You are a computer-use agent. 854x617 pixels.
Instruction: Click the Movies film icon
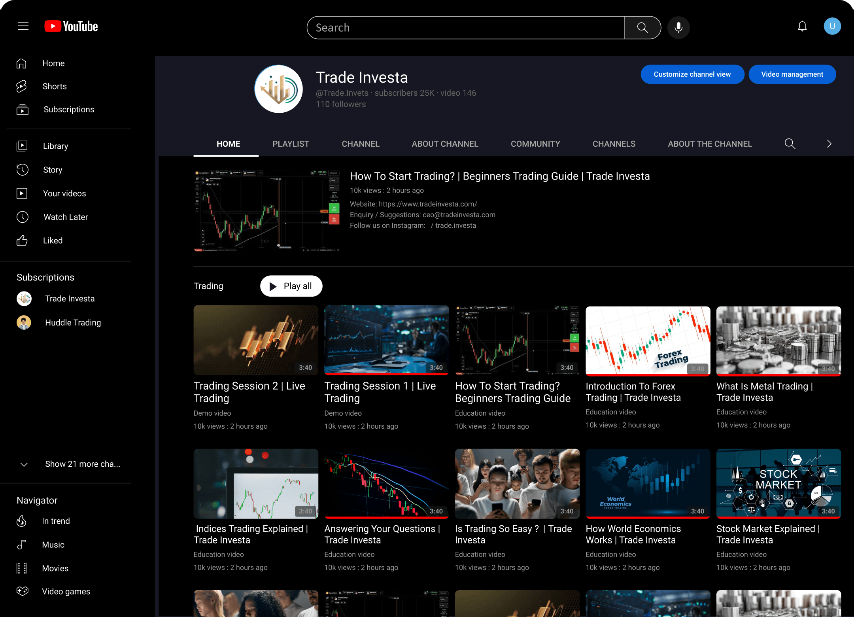(22, 568)
